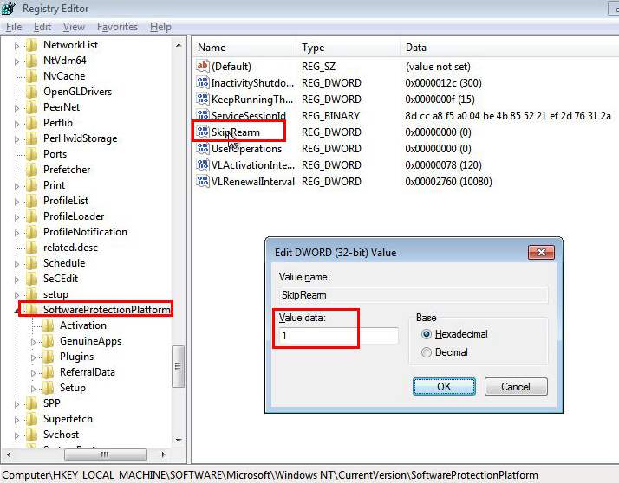The width and height of the screenshot is (619, 483).
Task: Open the Edit menu
Action: (42, 27)
